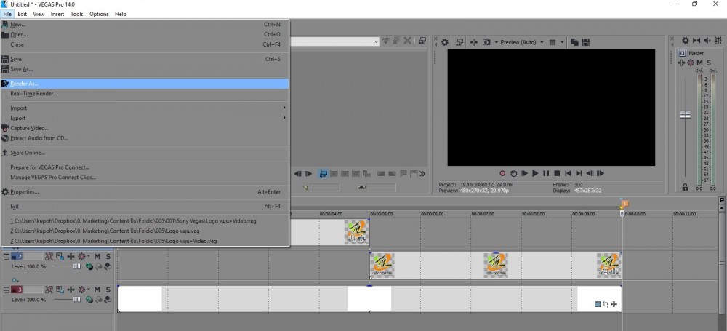Viewport: 727px width, 331px height.
Task: Select Prepare for VEGAS Pro Connect
Action: [x=145, y=167]
